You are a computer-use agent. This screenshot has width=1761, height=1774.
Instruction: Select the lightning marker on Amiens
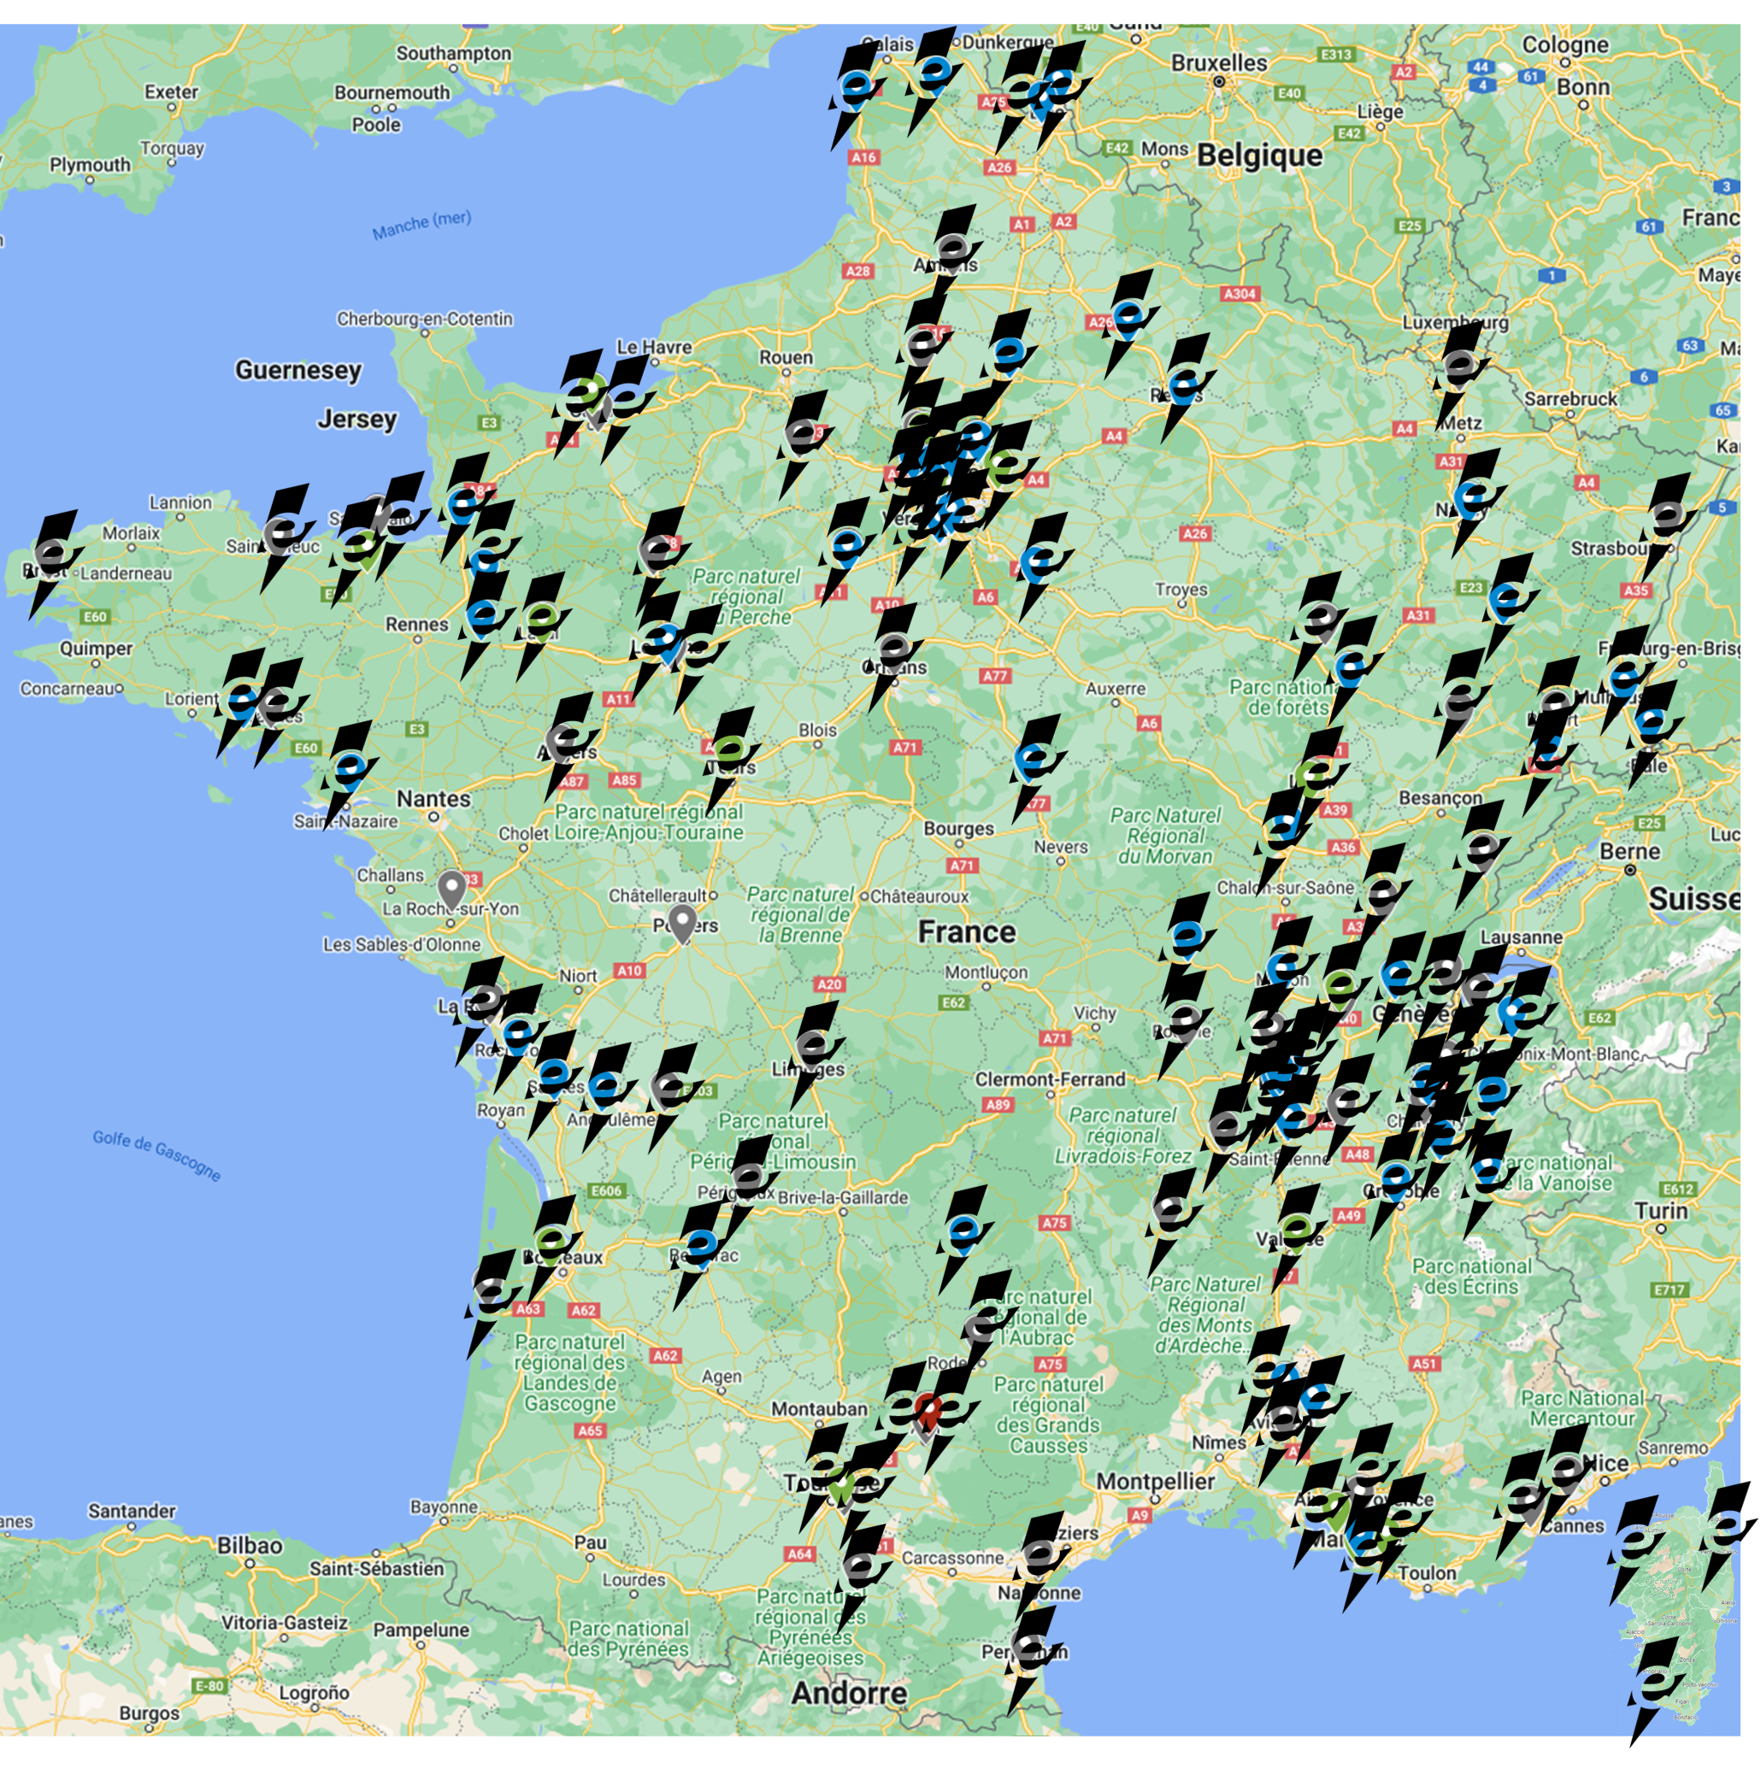click(x=951, y=259)
